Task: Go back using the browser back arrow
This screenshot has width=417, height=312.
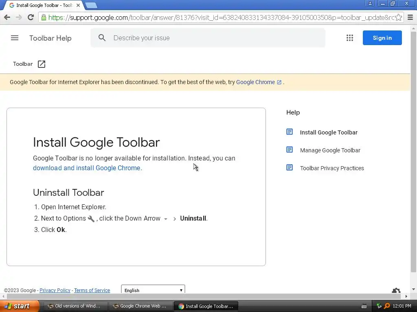Action: tap(7, 17)
